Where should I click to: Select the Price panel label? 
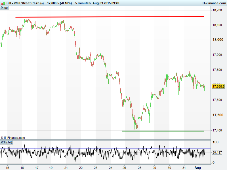[4, 8]
